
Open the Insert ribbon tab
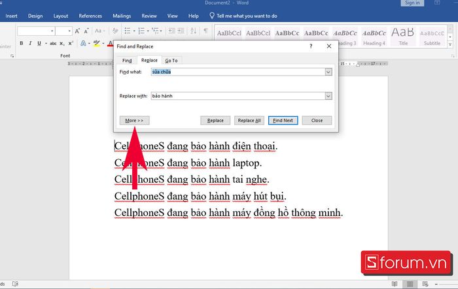pos(11,16)
